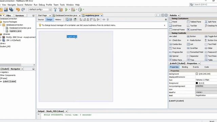Open the Code tab in Properties
Image resolution: width=217 pixels, height=122 pixels.
[x=206, y=67]
